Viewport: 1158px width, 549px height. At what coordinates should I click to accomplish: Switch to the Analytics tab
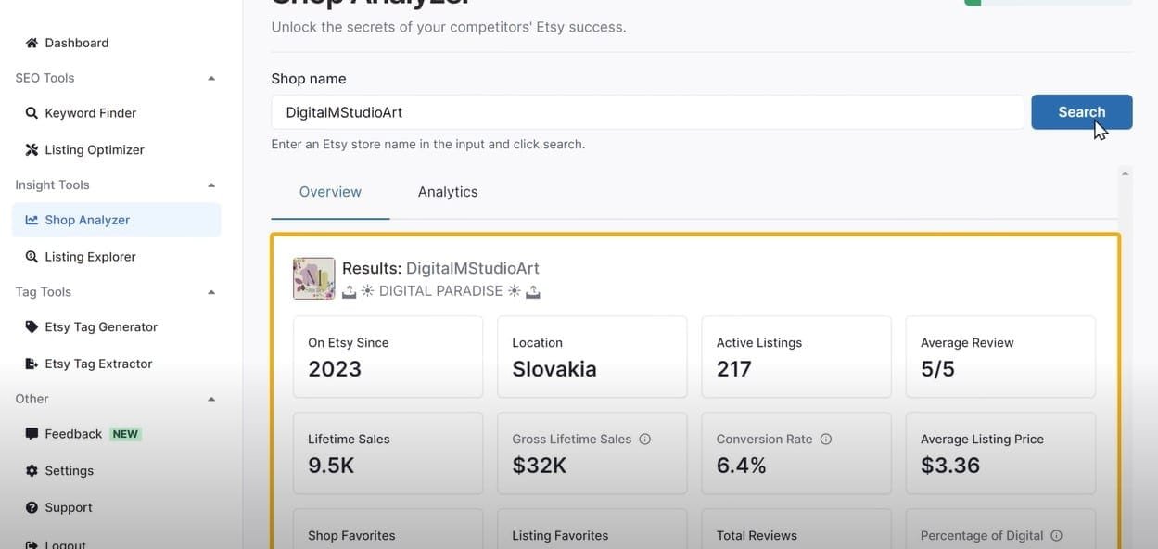point(448,192)
